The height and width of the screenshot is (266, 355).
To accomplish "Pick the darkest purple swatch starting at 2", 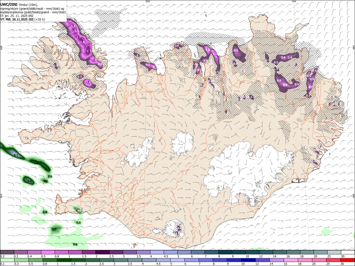I will click(x=102, y=252).
